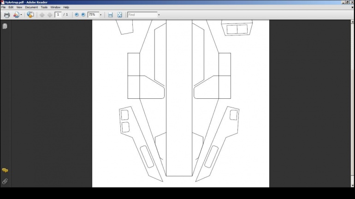Open the File menu
Image resolution: width=355 pixels, height=199 pixels.
pyautogui.click(x=3, y=7)
